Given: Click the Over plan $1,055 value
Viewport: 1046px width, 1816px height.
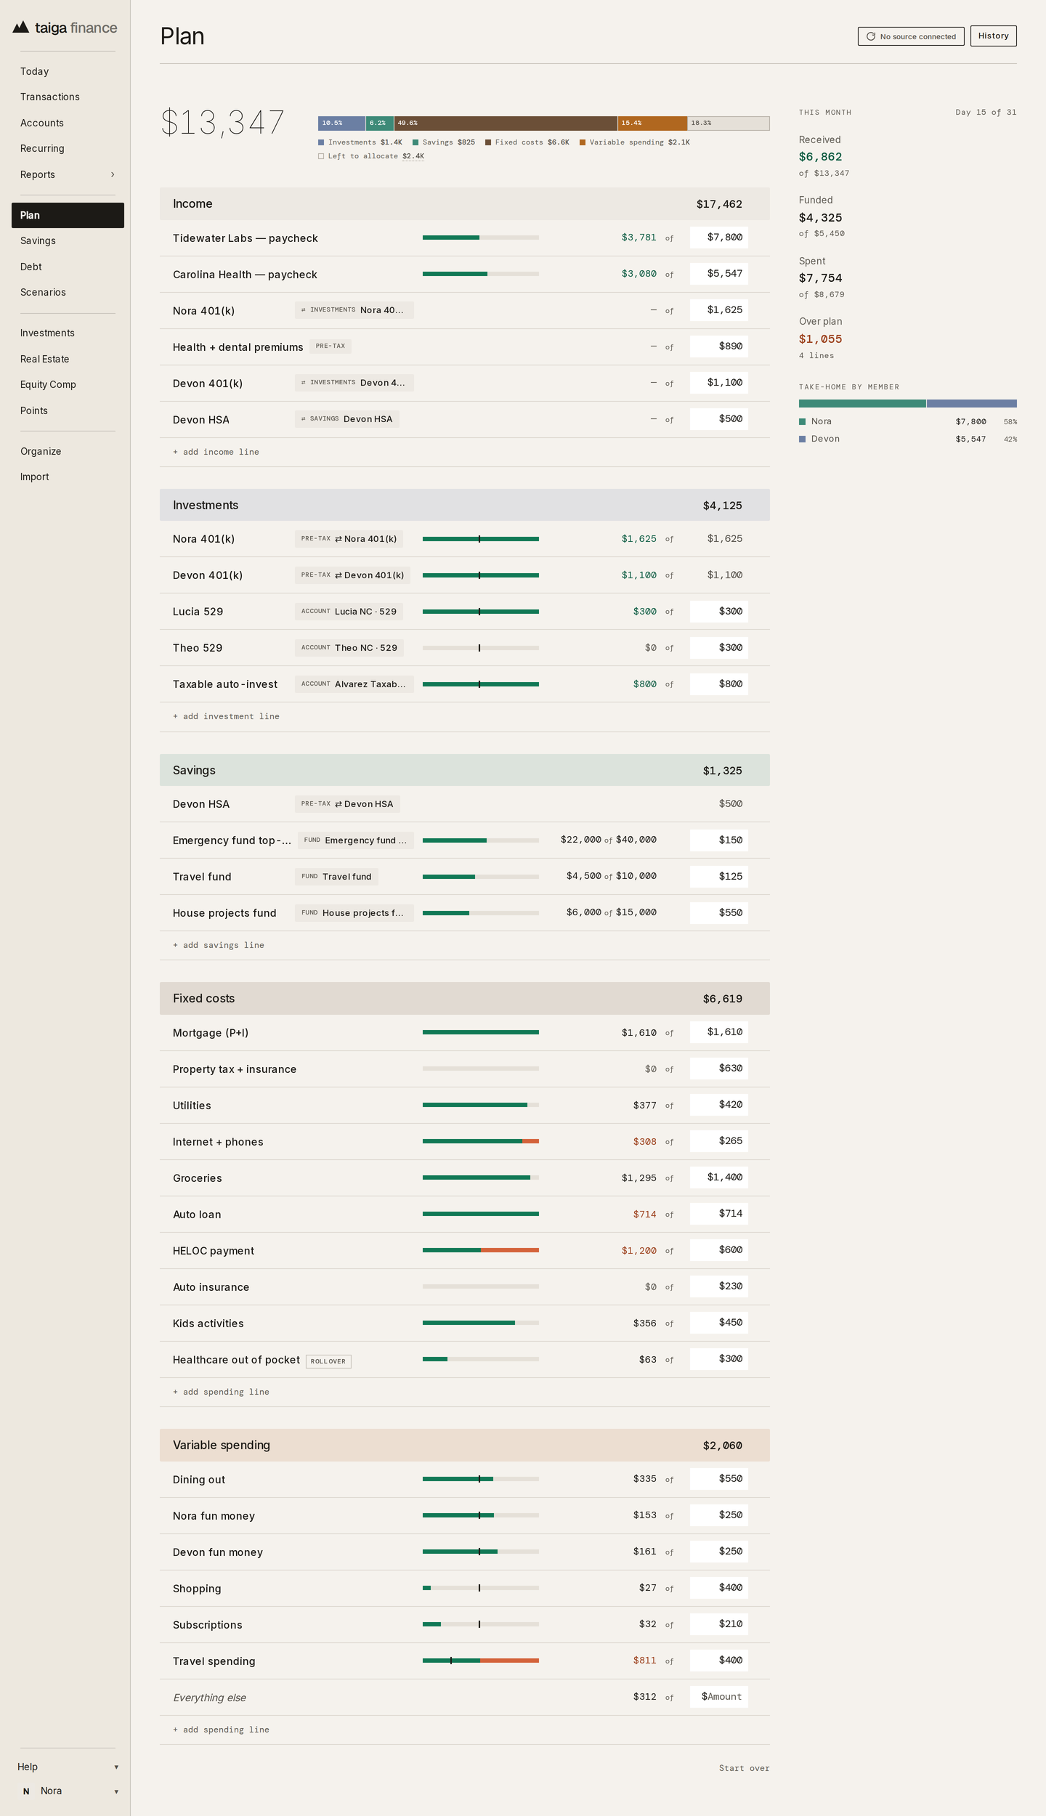Looking at the screenshot, I should 820,339.
